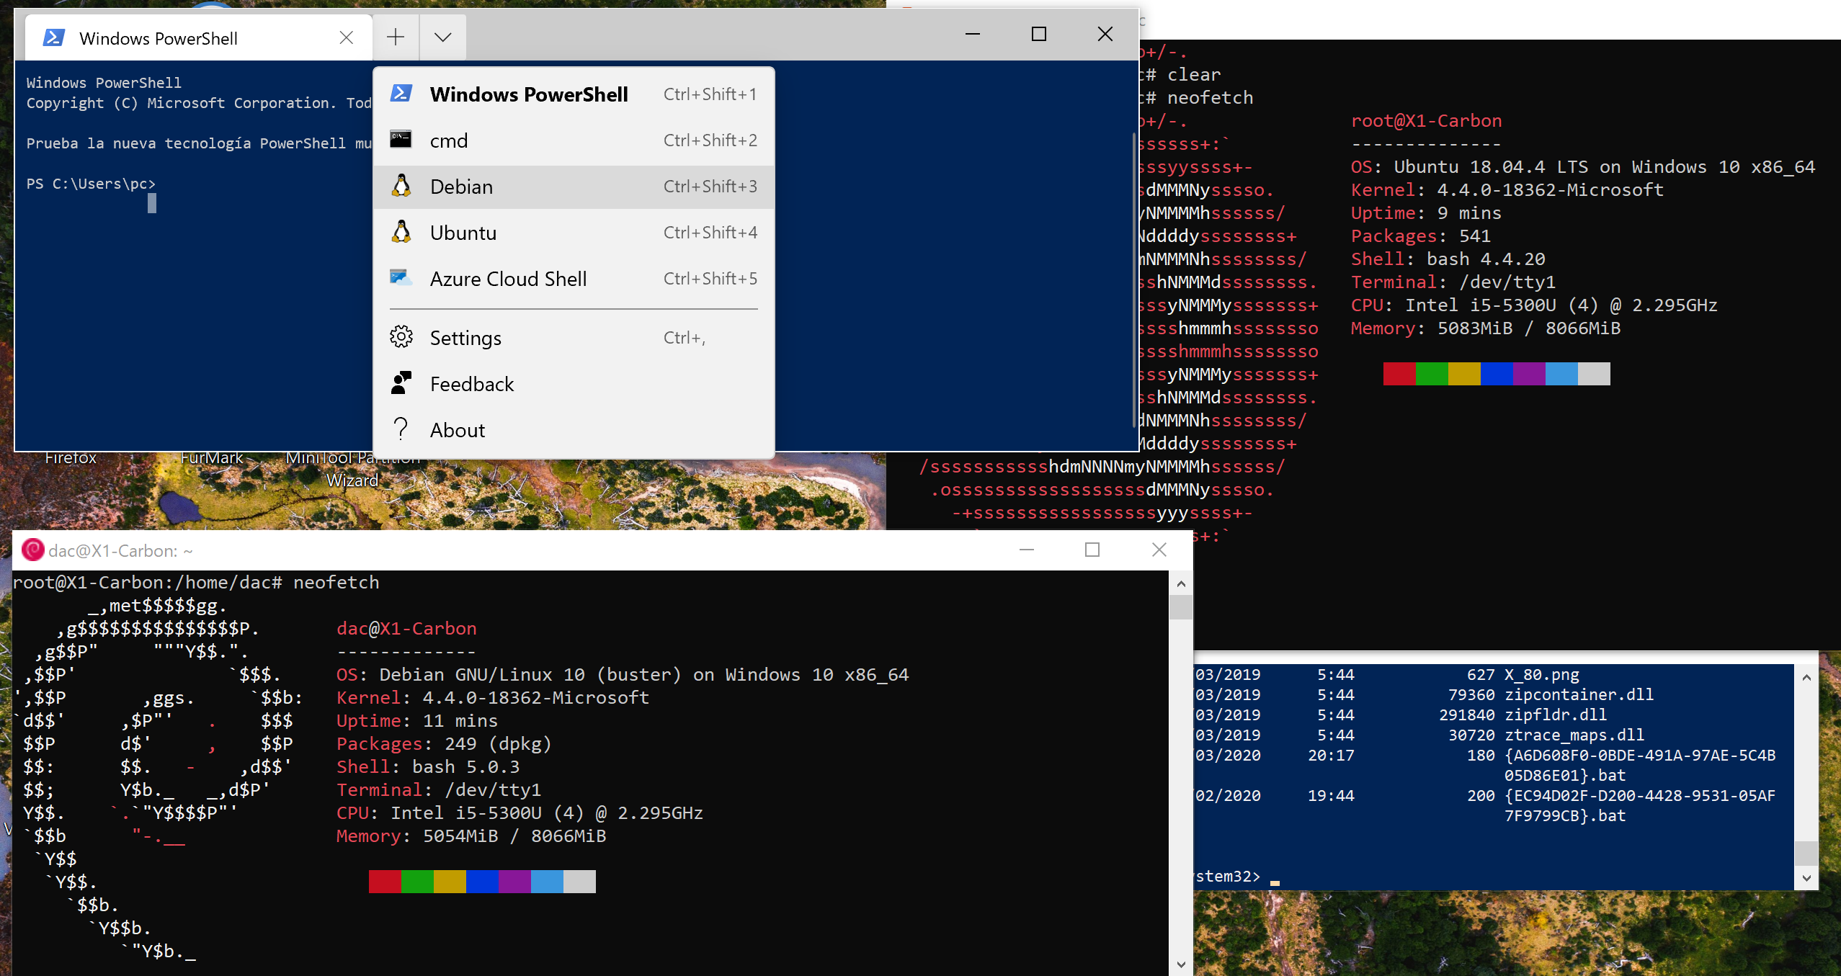Close the Windows PowerShell tab

[346, 37]
